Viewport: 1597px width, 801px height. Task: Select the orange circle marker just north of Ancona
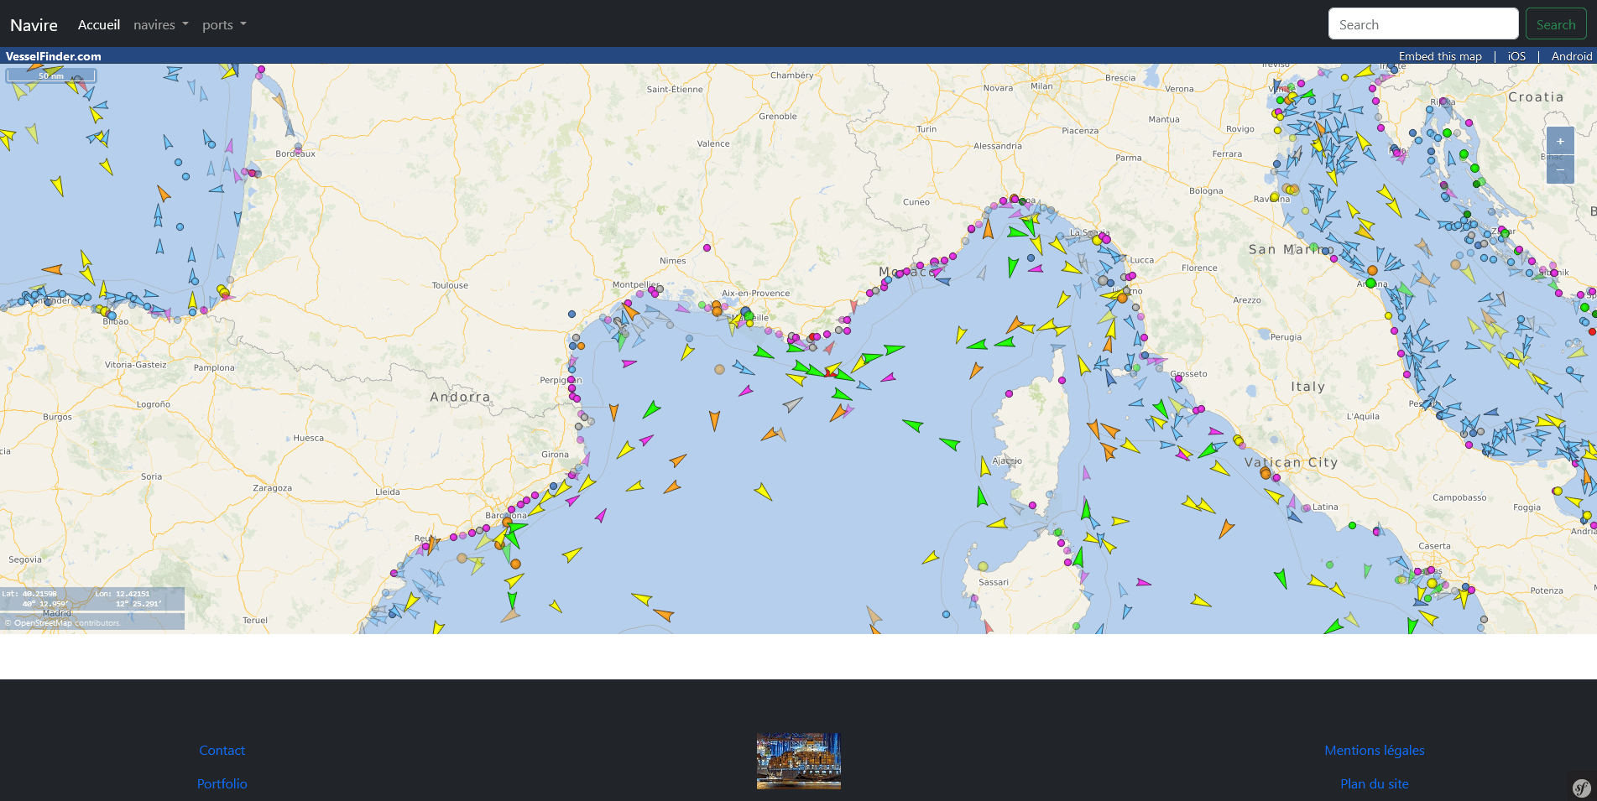coord(1372,270)
